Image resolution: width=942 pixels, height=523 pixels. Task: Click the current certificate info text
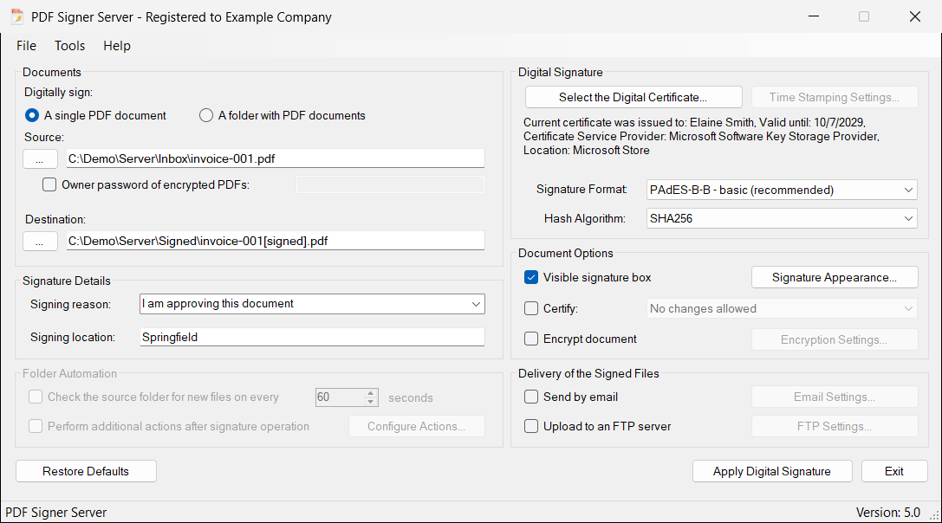(x=702, y=136)
